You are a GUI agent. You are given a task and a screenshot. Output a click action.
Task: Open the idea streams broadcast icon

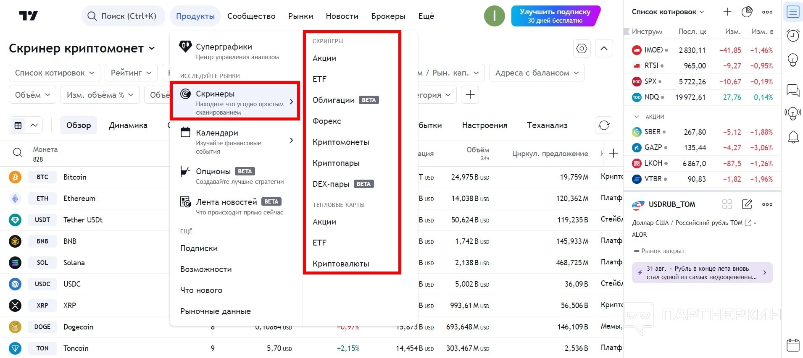point(793,113)
